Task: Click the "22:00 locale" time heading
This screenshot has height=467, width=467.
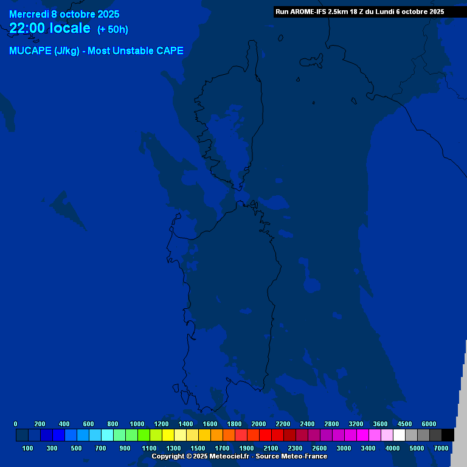Action: click(50, 29)
